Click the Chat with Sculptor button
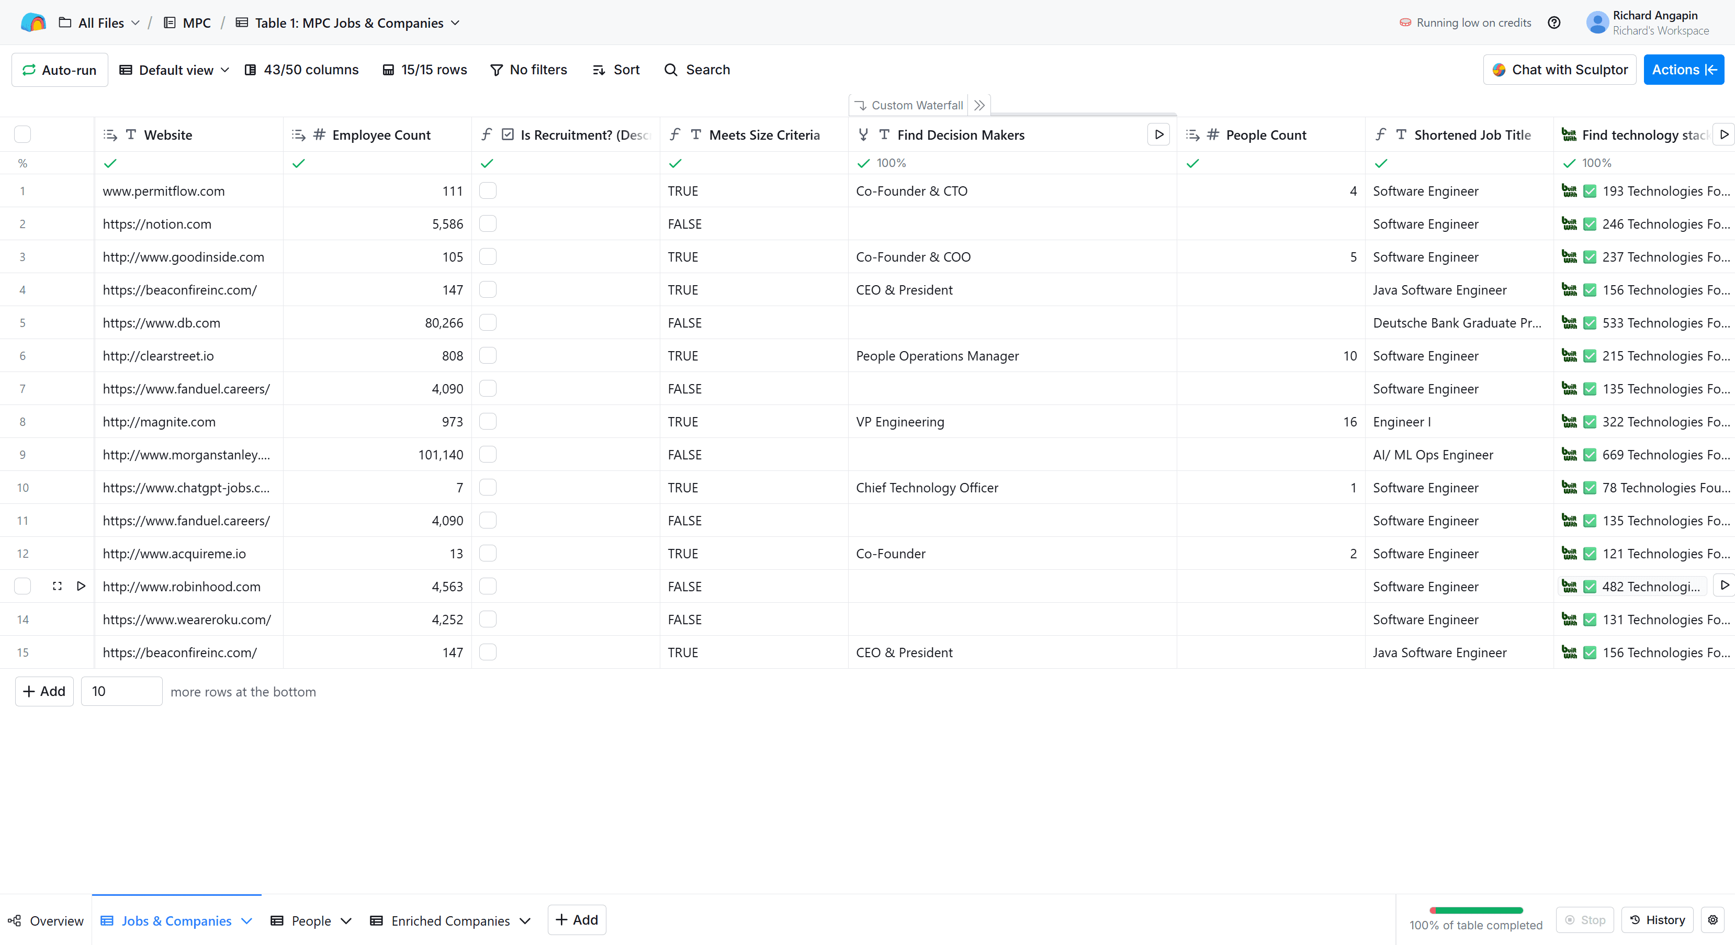 [1559, 70]
